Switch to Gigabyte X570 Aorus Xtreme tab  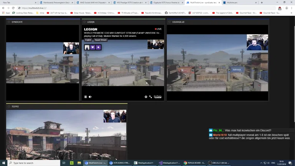tap(166, 3)
